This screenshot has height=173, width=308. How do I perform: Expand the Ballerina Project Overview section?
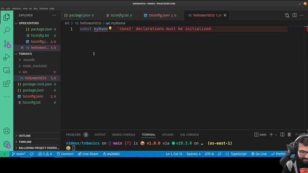(x=37, y=148)
